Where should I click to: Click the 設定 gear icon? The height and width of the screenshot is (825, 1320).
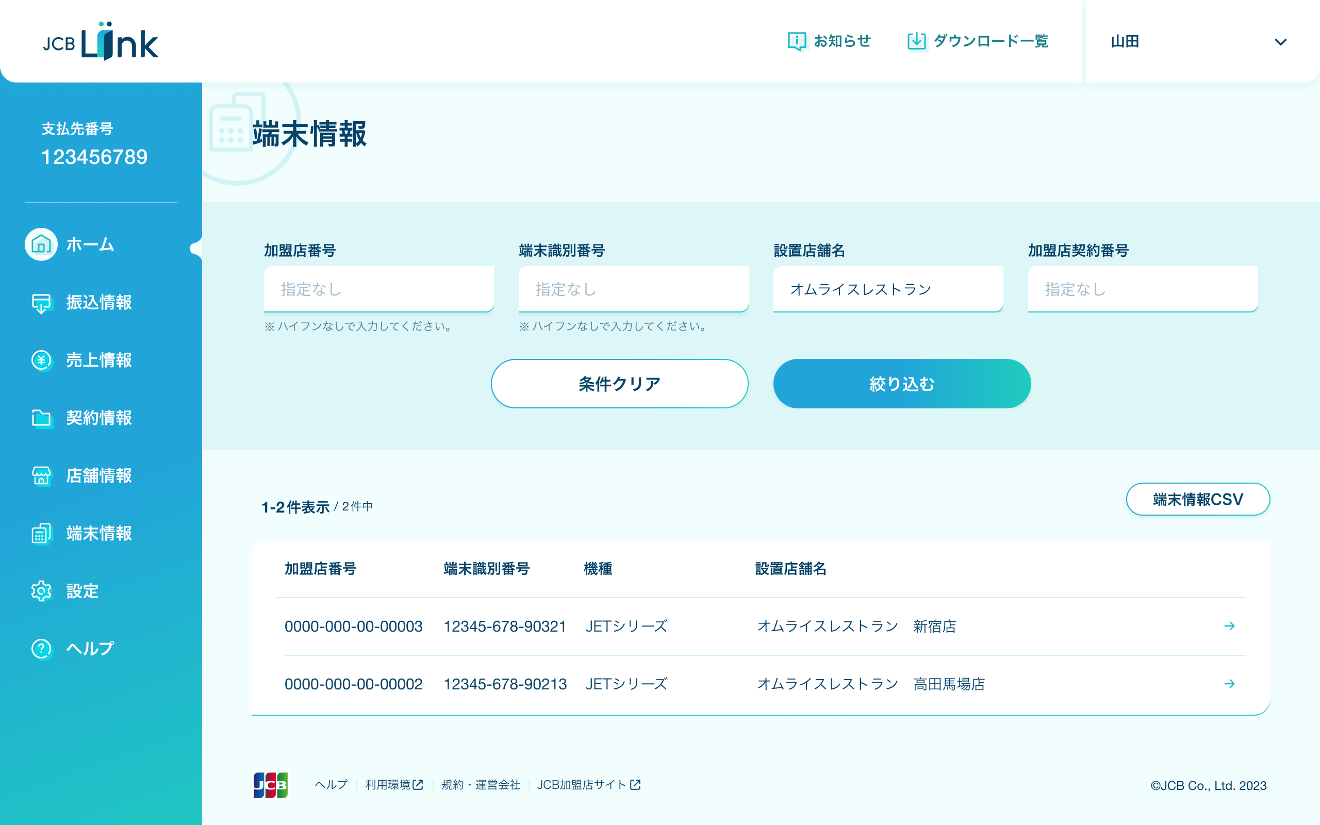coord(41,591)
